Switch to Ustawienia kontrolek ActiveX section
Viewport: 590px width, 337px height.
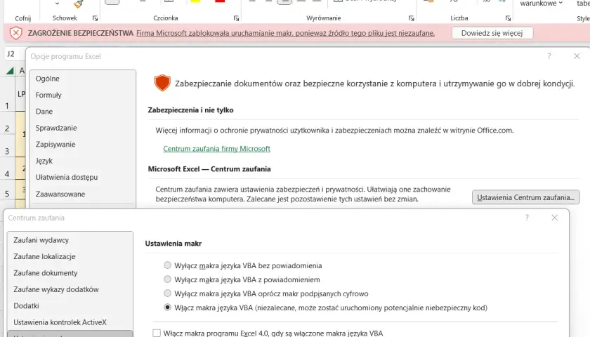click(70, 322)
